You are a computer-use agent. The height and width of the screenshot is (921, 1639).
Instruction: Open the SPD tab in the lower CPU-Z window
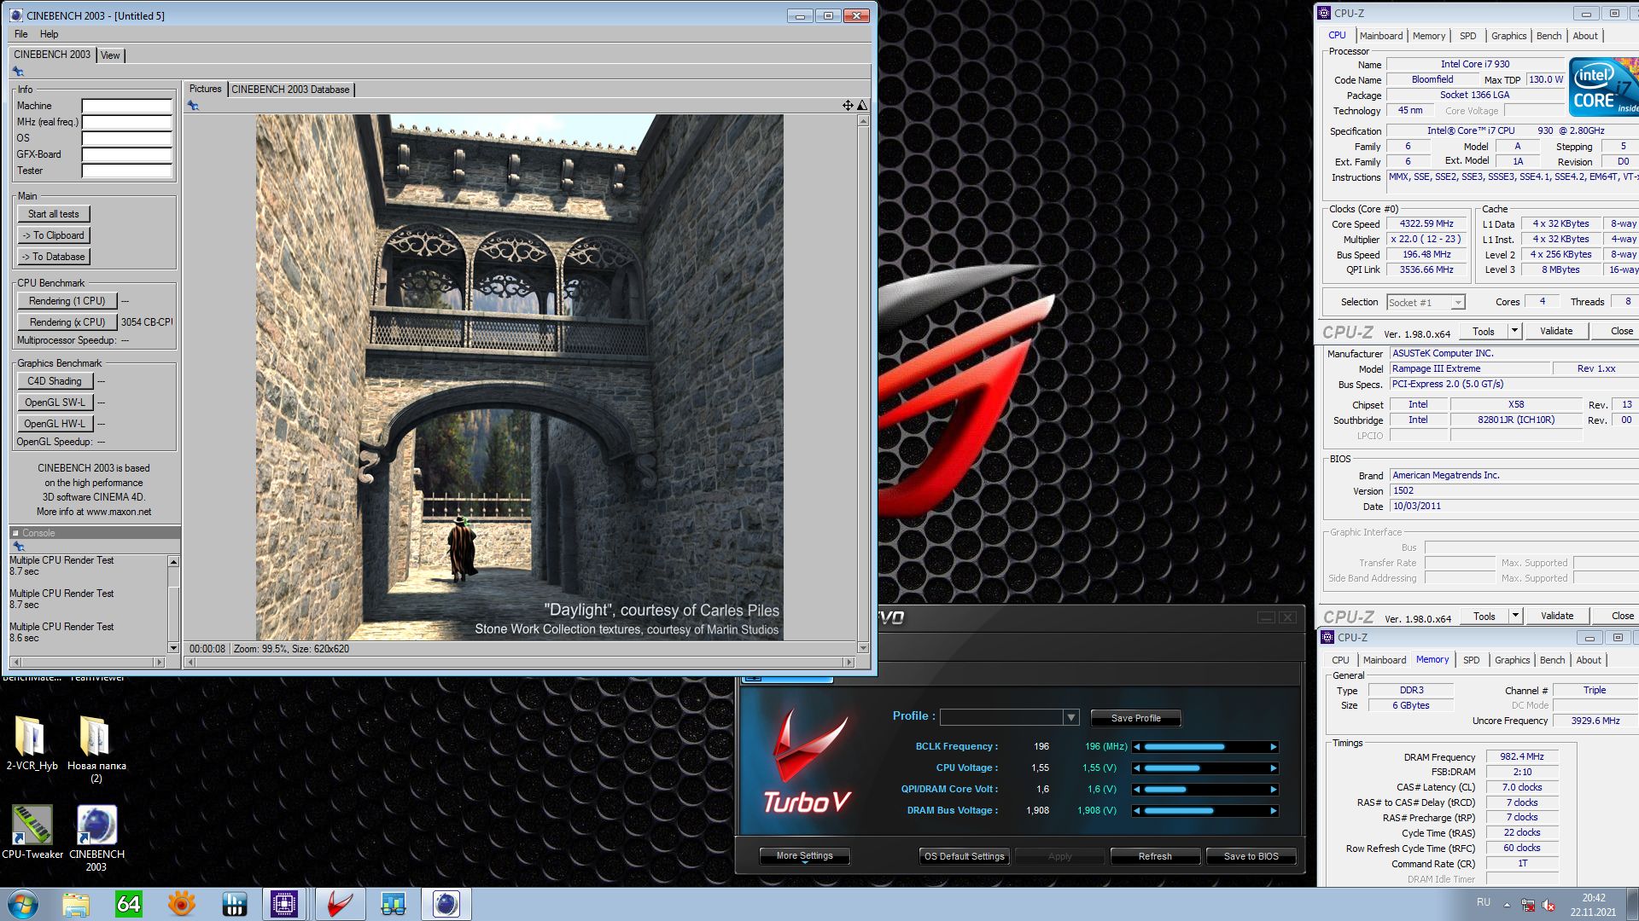tap(1471, 660)
